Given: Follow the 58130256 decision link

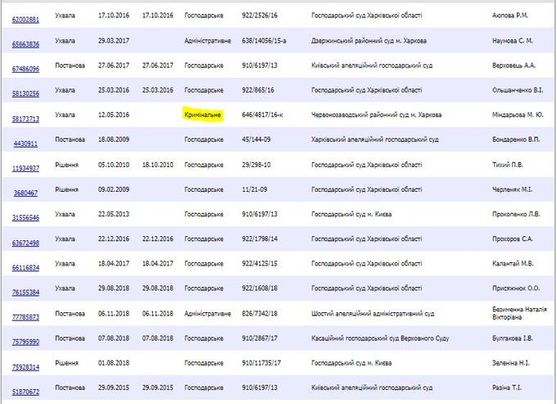Looking at the screenshot, I should 25,91.
